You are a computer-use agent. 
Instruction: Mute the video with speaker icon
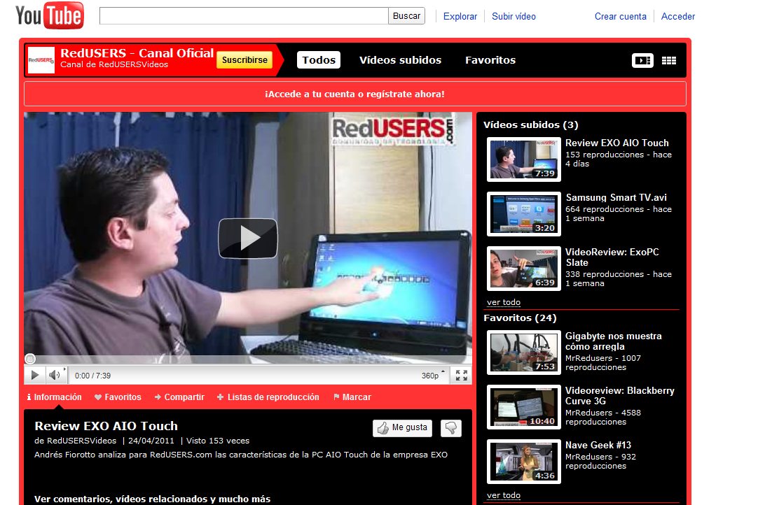point(55,375)
